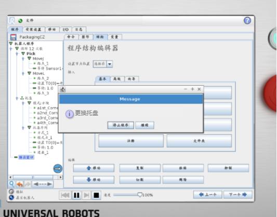This screenshot has height=217, width=277.
Task: Switch to the I/O tab
Action: (x=65, y=30)
